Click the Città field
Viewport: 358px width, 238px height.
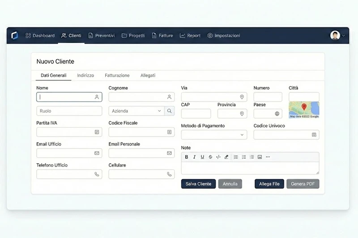pyautogui.click(x=304, y=97)
